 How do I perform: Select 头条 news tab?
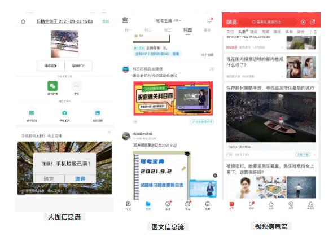point(242,32)
